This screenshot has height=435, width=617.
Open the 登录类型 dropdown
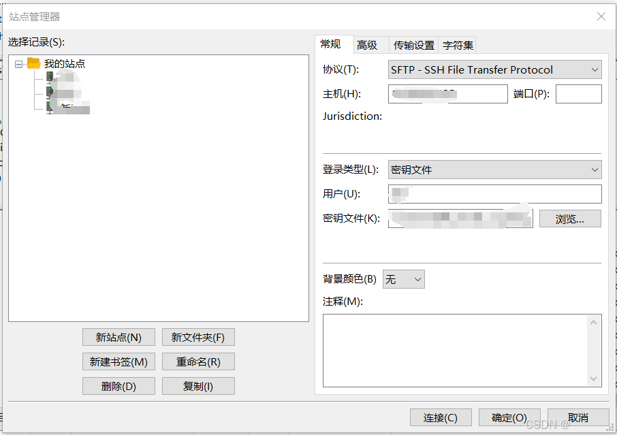coord(494,170)
